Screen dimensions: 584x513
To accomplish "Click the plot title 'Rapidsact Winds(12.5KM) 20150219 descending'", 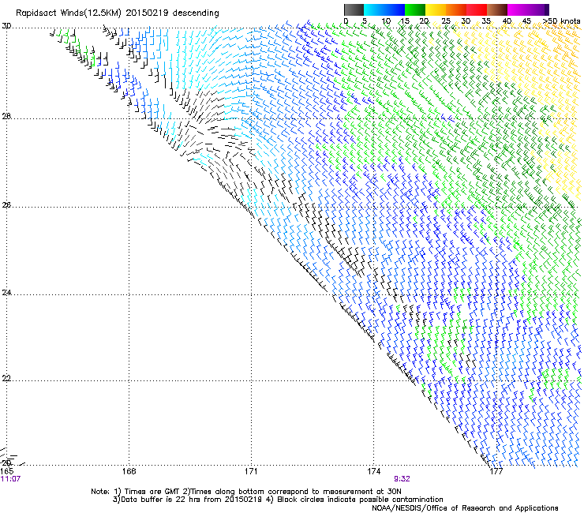I will (118, 13).
